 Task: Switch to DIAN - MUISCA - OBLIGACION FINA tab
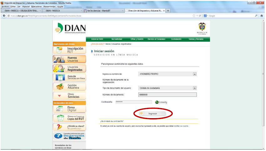pyautogui.click(x=21, y=11)
